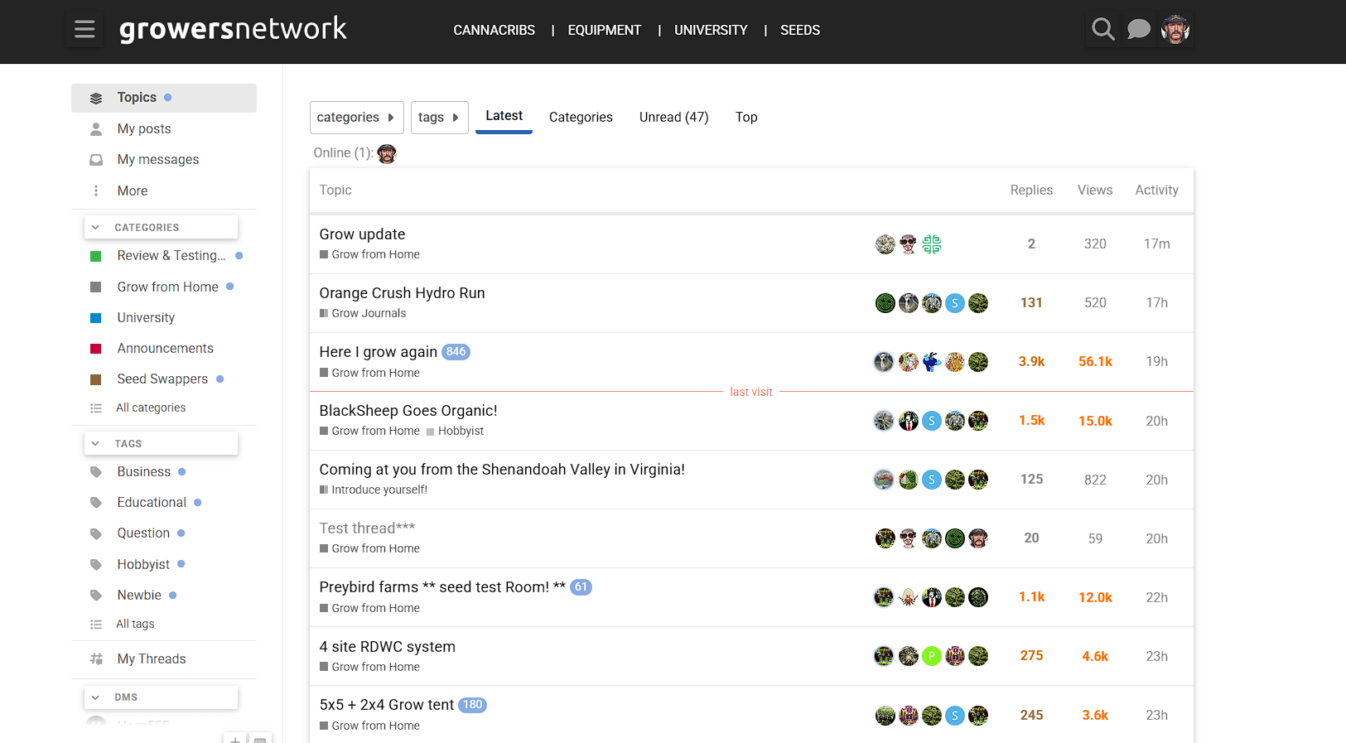Open the Orange Crush Hydro Run topic

(x=402, y=293)
